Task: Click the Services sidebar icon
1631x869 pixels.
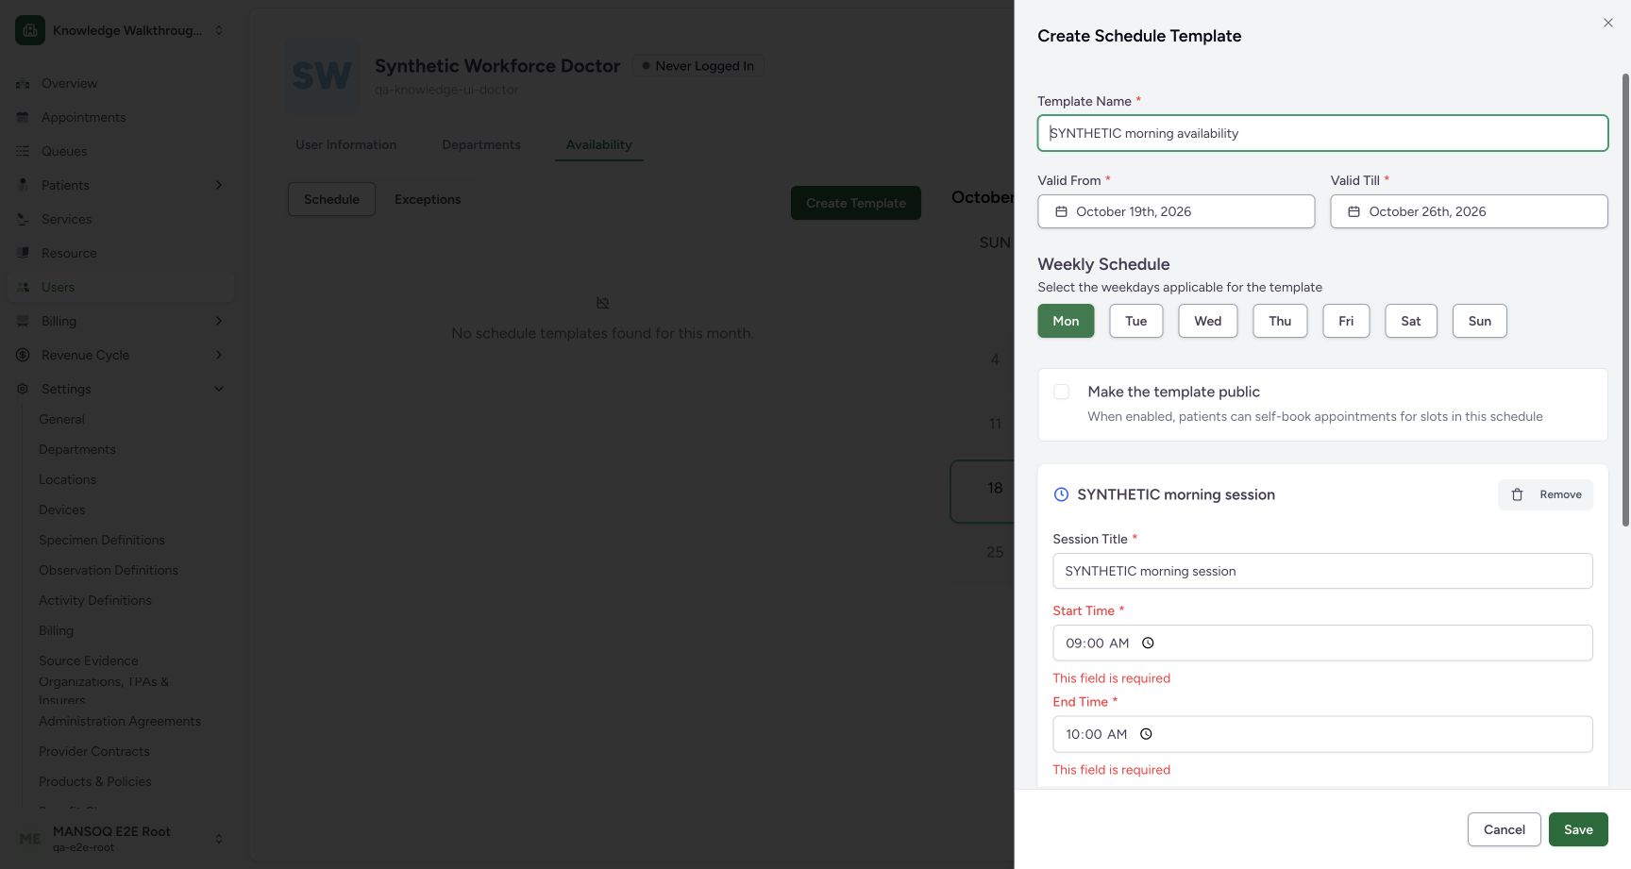Action: click(x=23, y=219)
